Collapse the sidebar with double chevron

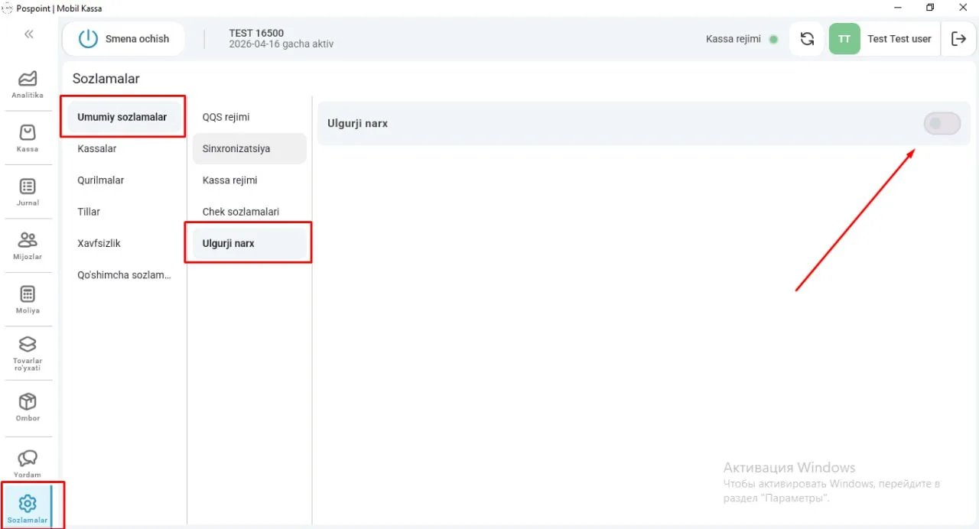coord(29,34)
